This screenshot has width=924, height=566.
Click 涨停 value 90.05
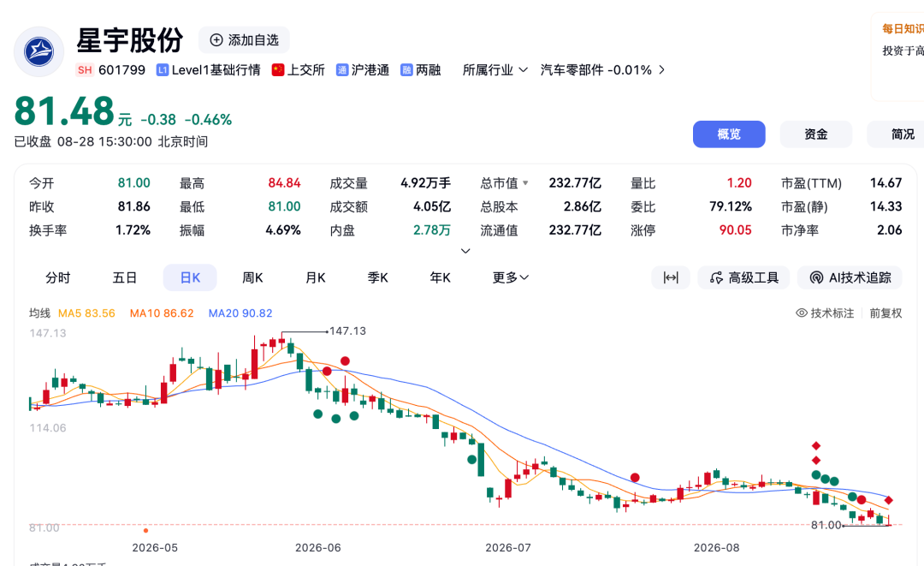736,230
